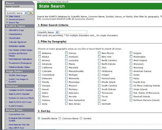Check the Washington checkbox
162x130 pixels.
coord(131,56)
